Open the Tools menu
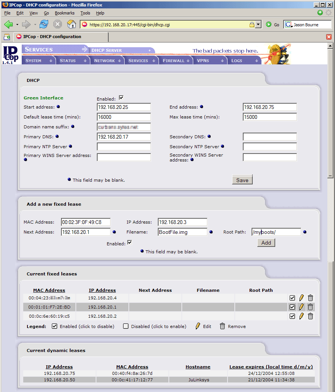Screen dimensions: 335x392 (85, 13)
